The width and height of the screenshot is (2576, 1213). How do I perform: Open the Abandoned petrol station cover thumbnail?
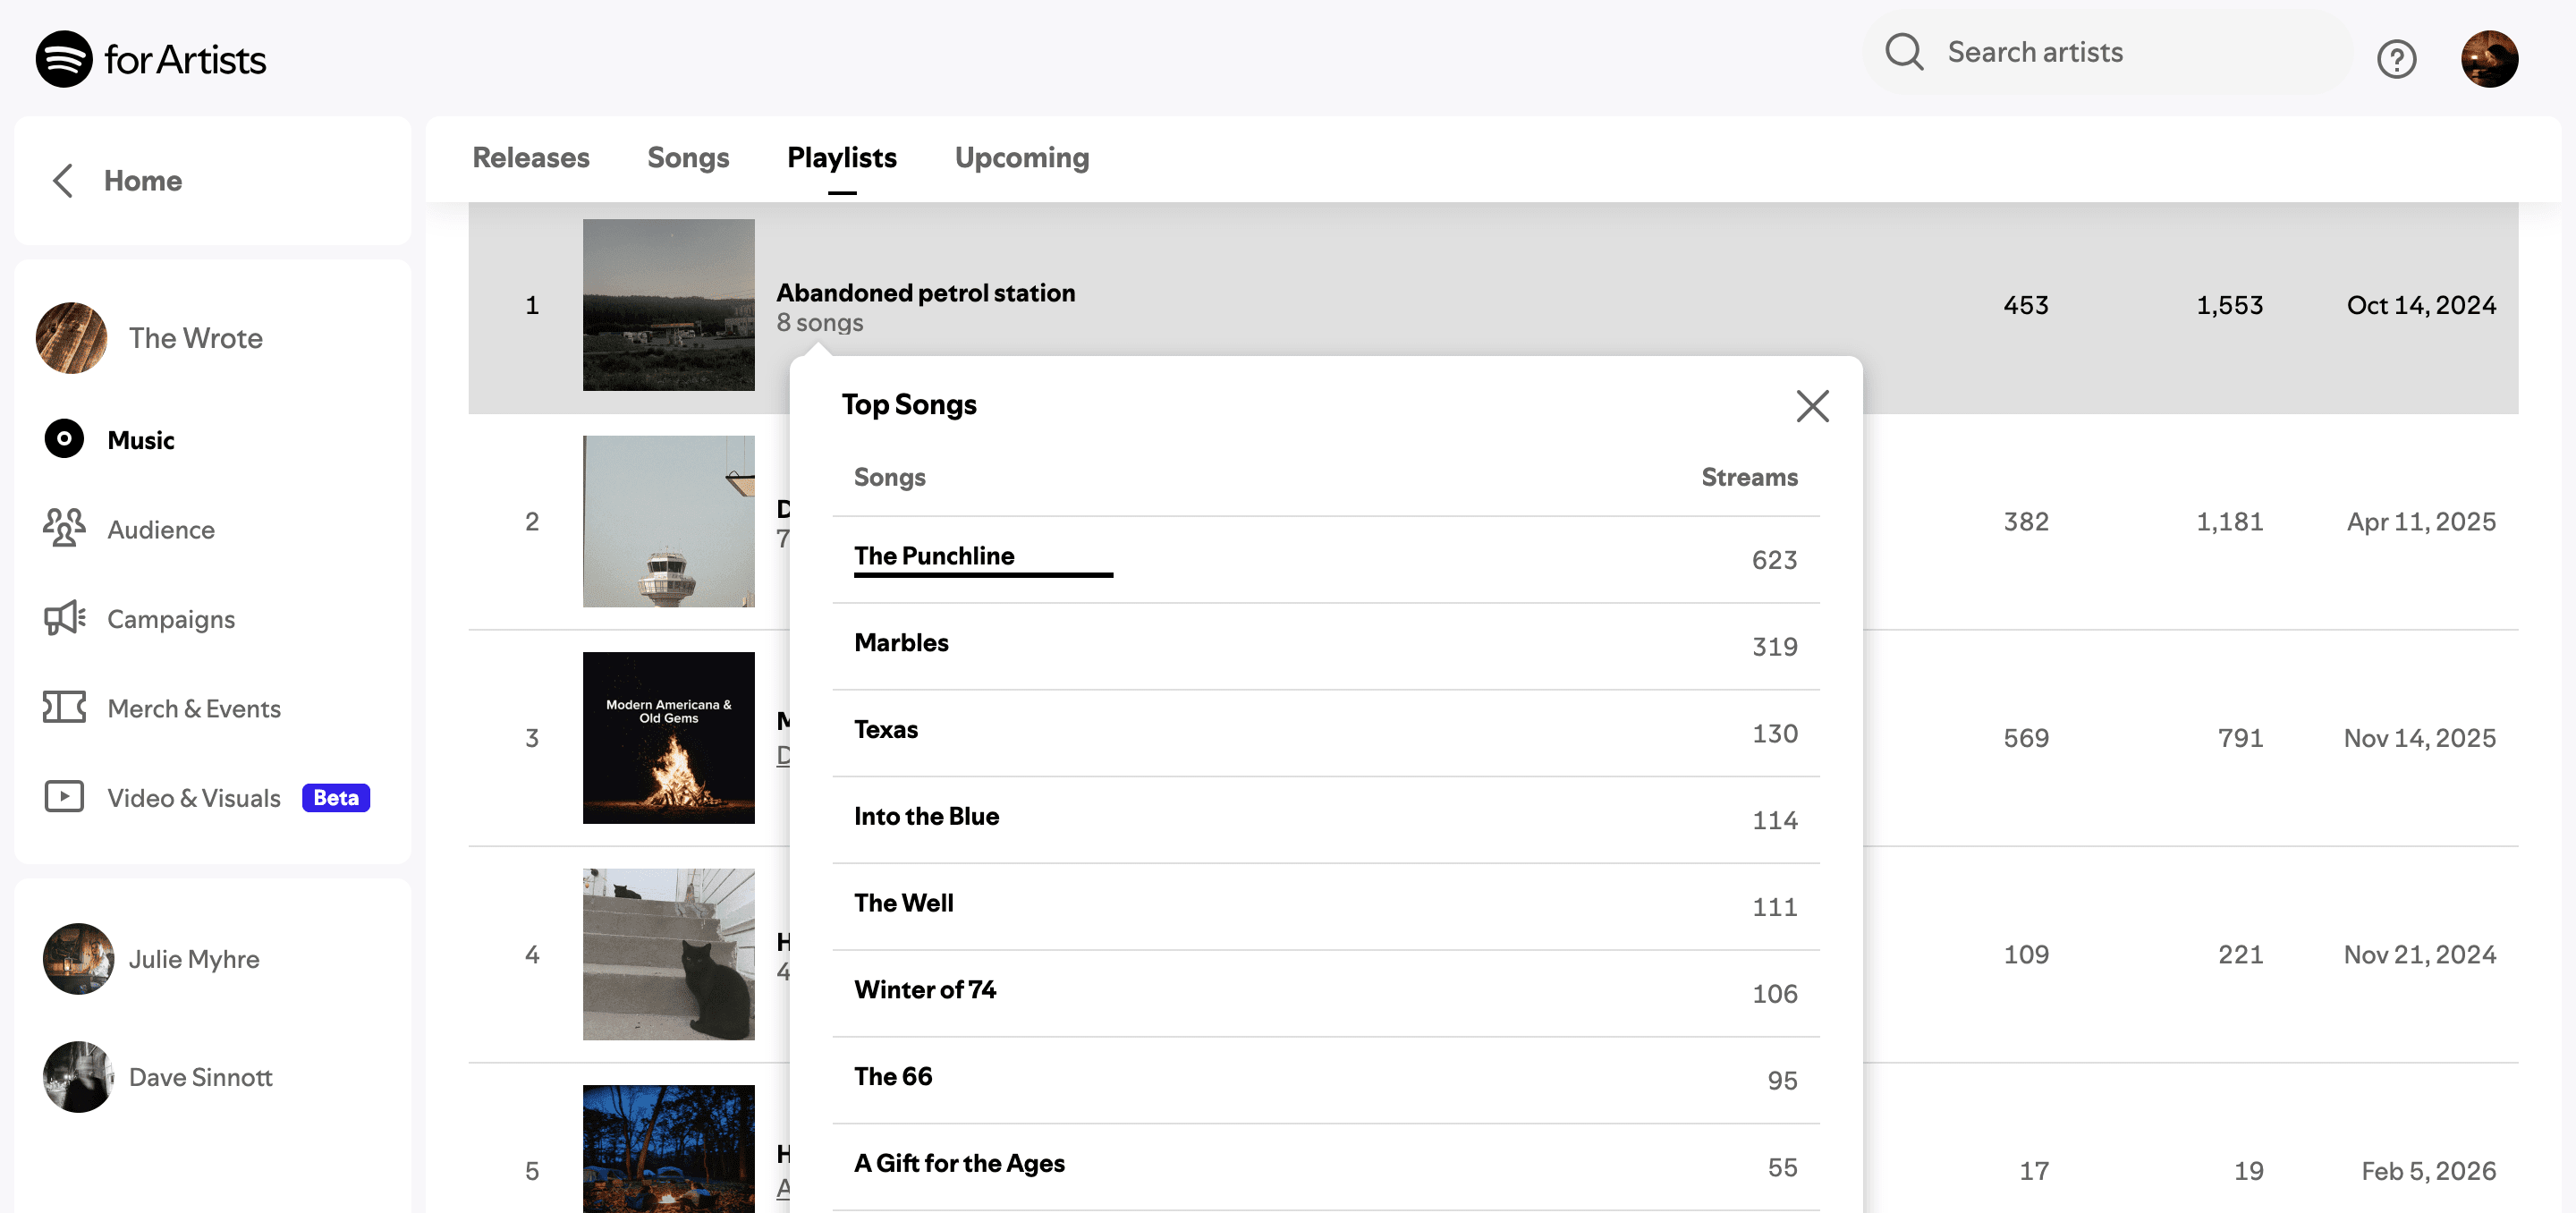pyautogui.click(x=668, y=305)
